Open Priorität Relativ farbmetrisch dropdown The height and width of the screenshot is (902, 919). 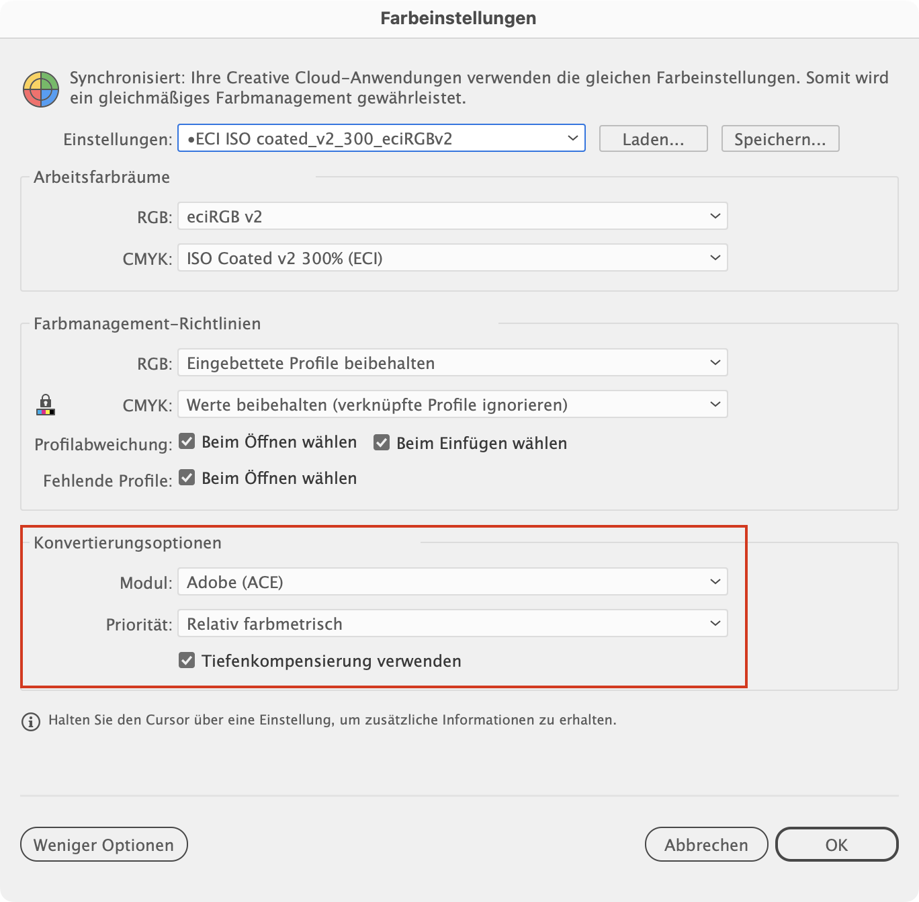click(453, 624)
